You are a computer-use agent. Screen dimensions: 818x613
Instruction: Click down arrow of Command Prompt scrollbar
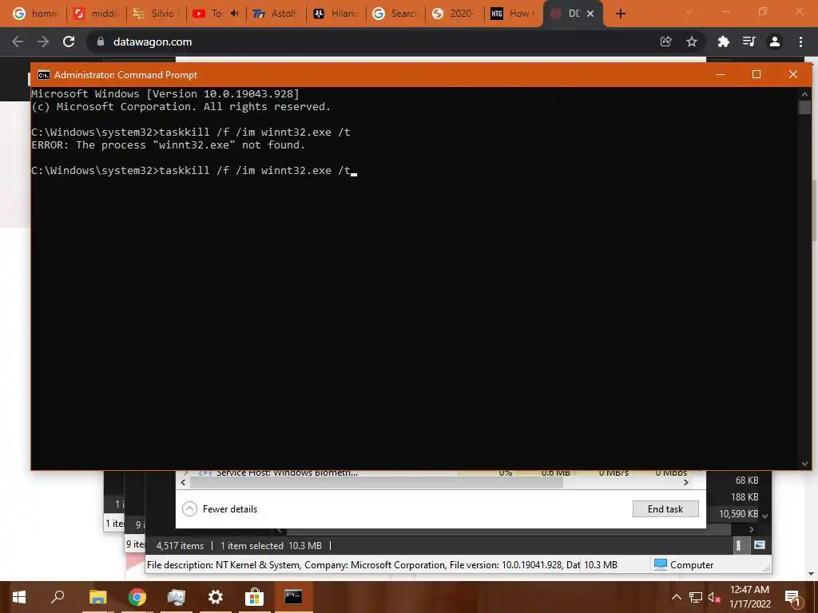[x=804, y=464]
